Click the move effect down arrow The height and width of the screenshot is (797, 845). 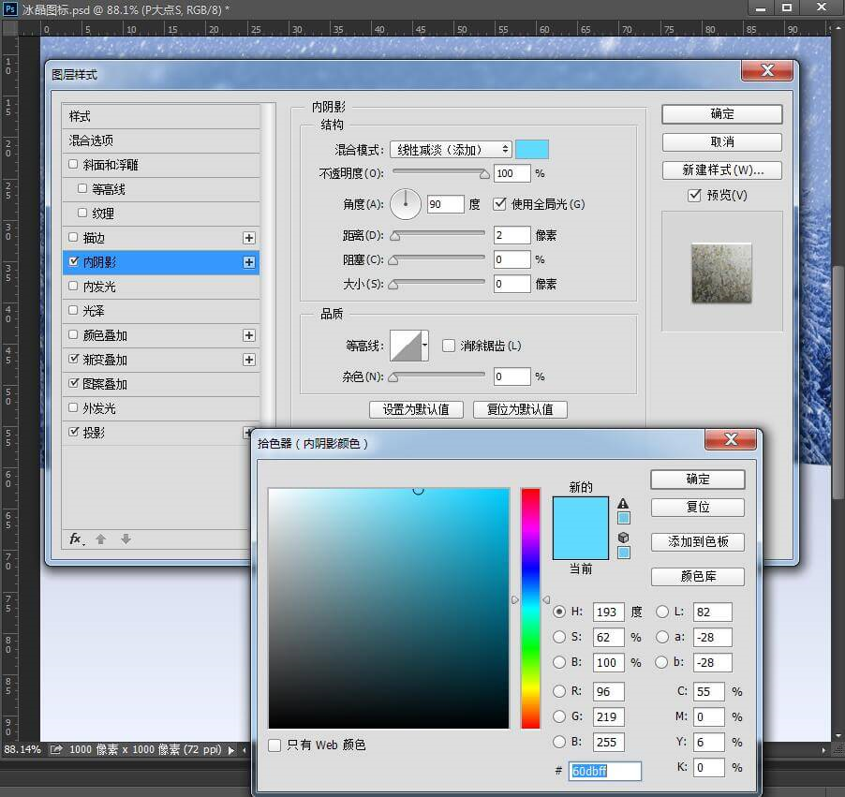[x=126, y=539]
